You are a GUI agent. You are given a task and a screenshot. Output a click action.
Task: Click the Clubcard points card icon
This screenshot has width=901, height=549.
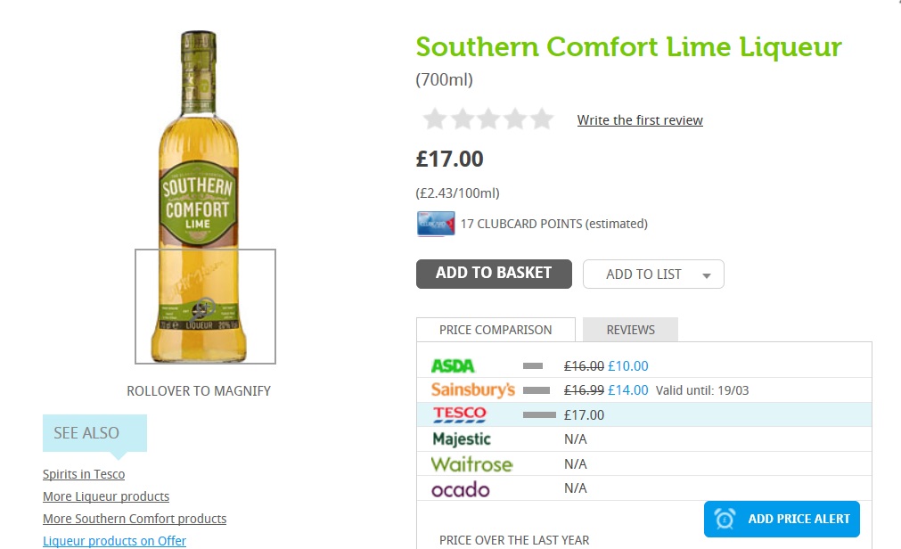(x=435, y=224)
